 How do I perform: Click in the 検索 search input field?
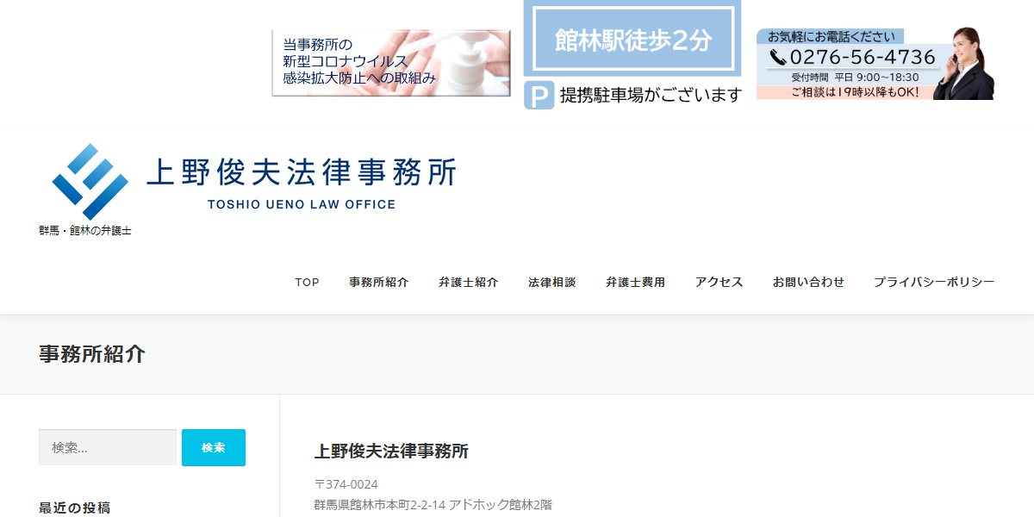coord(108,447)
